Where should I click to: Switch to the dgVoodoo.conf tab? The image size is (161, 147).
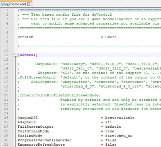16,4
